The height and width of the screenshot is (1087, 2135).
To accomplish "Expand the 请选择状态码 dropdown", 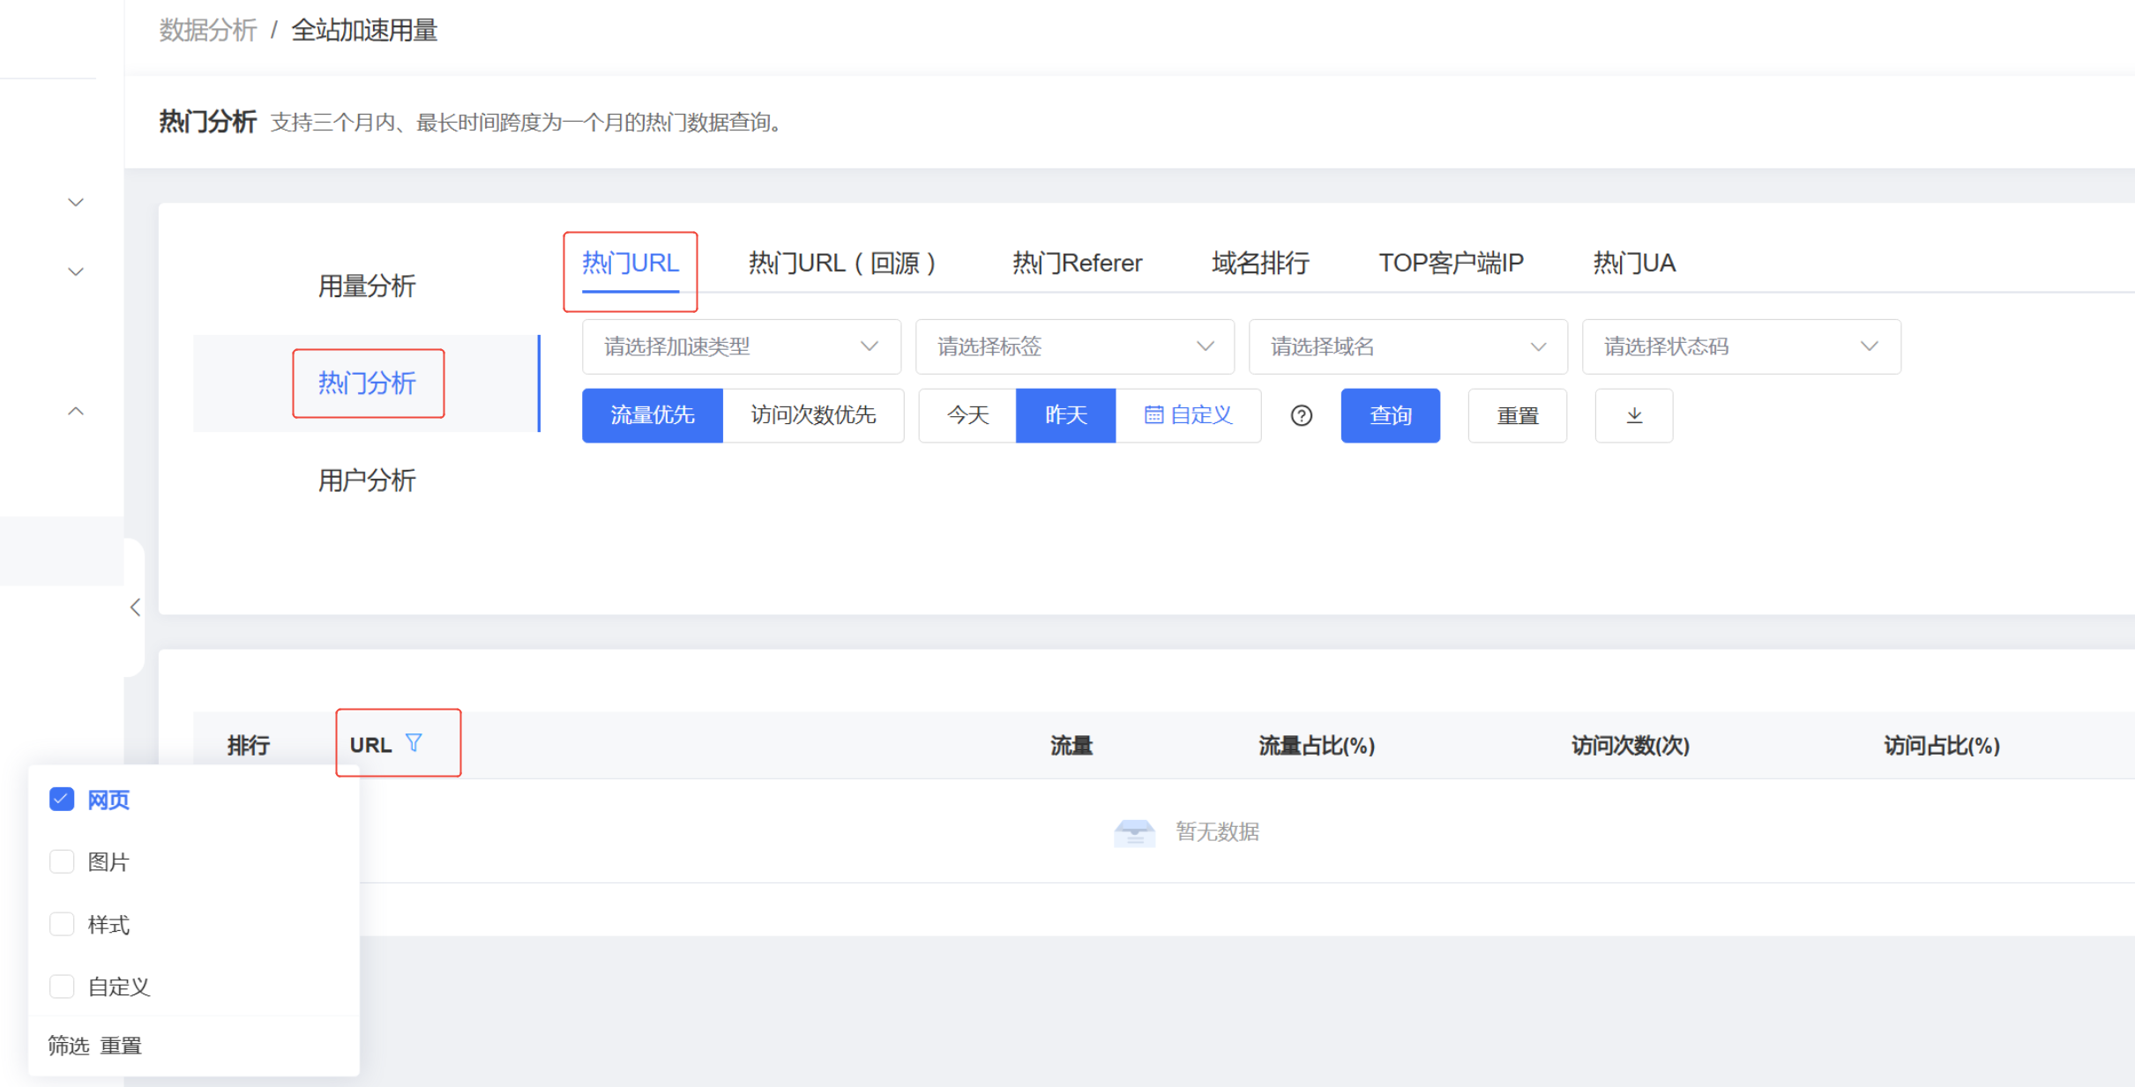I will [x=1741, y=346].
